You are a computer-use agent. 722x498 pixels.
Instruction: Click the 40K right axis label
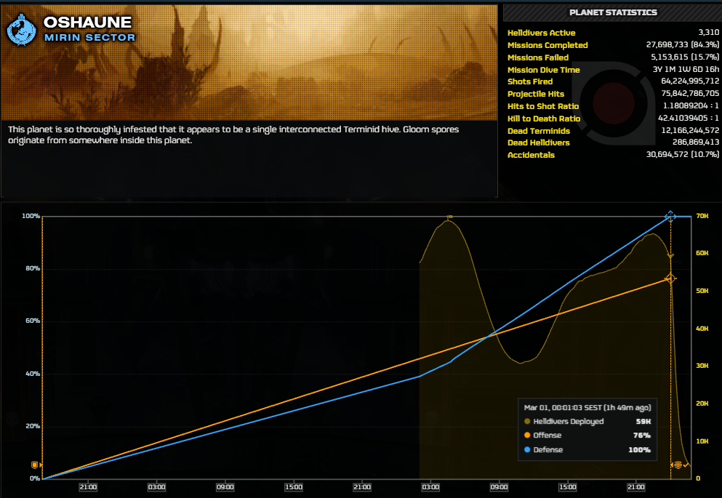tap(702, 329)
